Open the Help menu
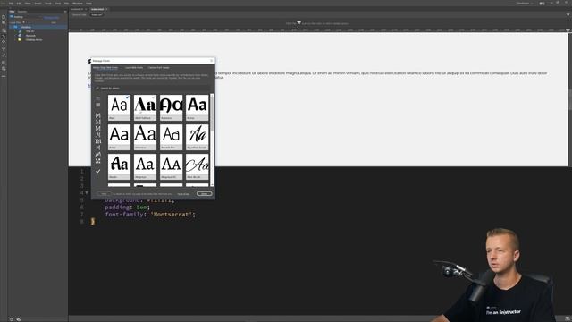Viewport: 572px width, 322px height. (x=88, y=4)
